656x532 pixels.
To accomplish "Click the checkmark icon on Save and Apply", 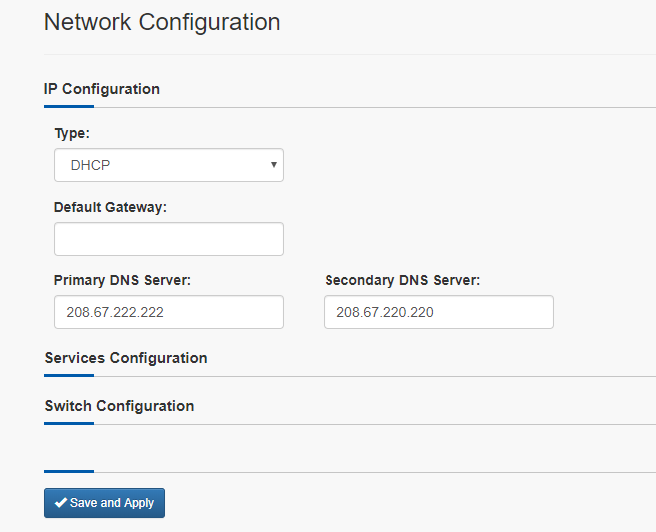I will click(61, 502).
